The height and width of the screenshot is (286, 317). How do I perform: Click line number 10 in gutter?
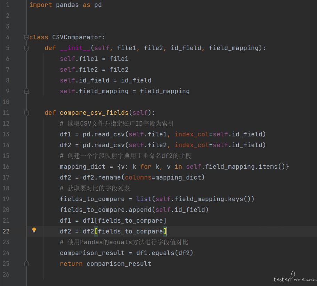pyautogui.click(x=6, y=102)
